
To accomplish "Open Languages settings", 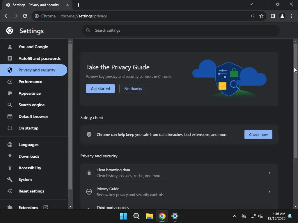I will 34,145.
